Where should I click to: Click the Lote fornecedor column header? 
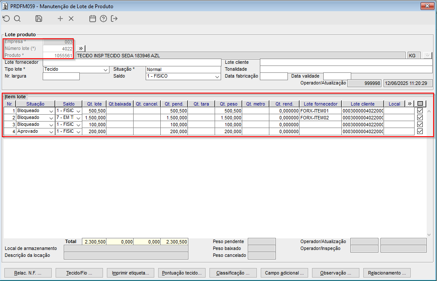point(320,104)
